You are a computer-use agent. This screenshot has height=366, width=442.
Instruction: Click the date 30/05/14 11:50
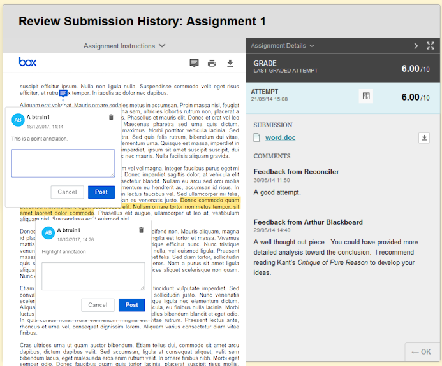coord(272,180)
